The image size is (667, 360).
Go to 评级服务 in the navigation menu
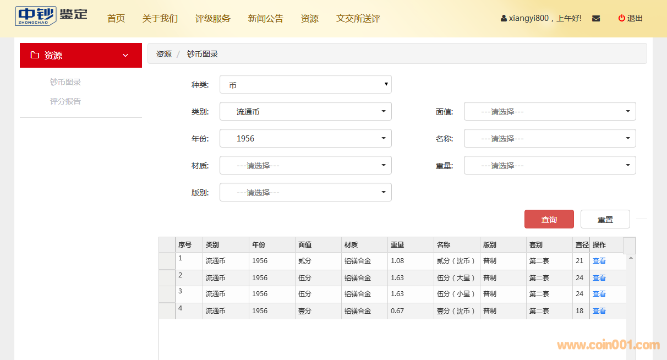coord(213,18)
